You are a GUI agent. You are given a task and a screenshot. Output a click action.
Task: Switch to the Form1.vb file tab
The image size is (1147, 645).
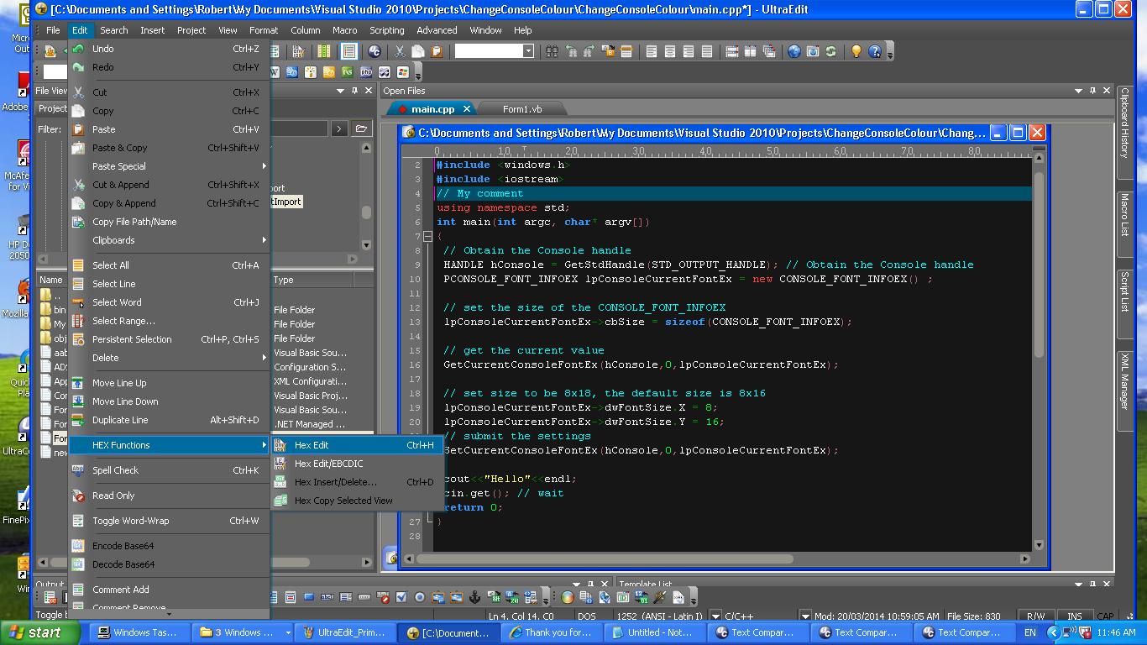click(521, 109)
